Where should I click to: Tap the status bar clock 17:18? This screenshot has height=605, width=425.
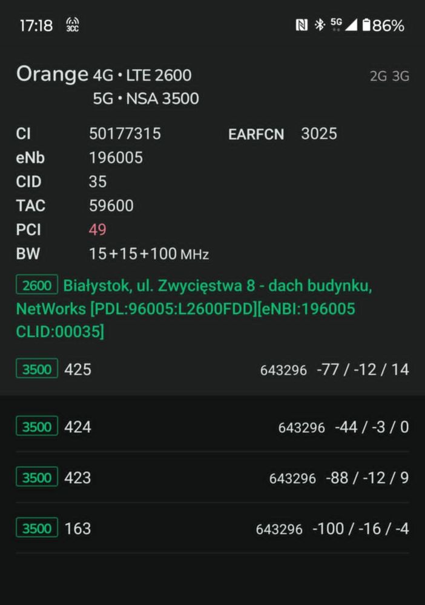pos(36,25)
